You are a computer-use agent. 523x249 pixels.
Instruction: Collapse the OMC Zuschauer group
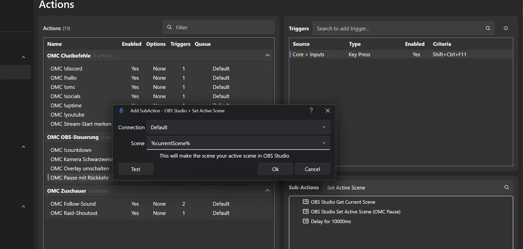267,190
